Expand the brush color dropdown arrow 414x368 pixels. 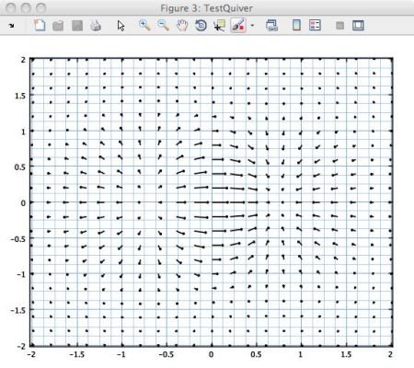252,26
